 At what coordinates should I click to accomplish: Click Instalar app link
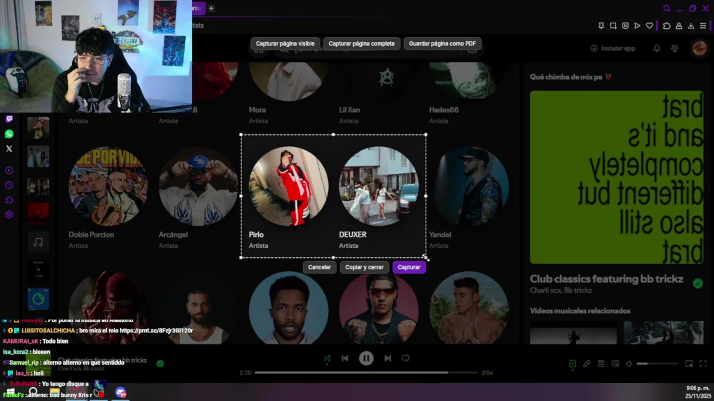point(612,48)
